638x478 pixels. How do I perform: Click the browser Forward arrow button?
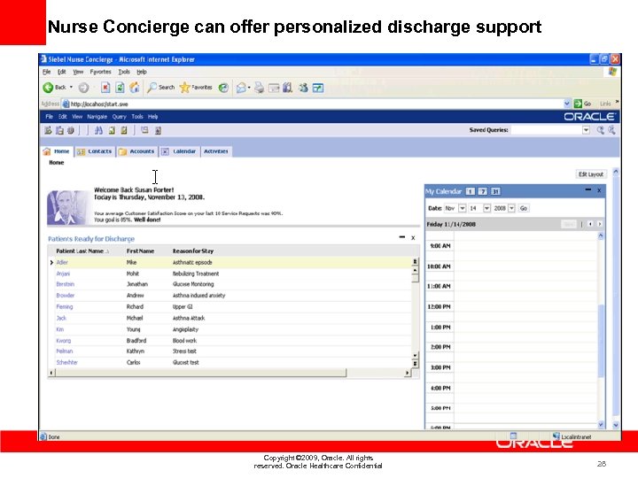84,88
